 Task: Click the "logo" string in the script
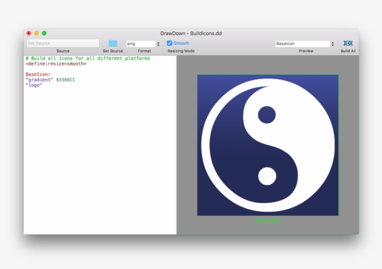pos(35,85)
